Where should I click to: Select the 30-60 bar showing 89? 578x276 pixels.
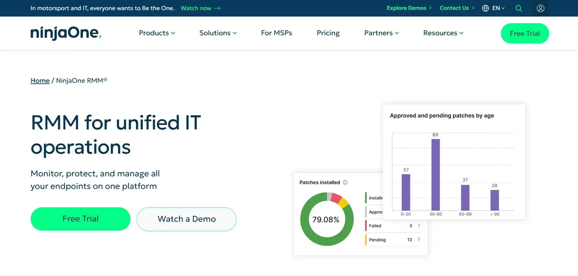[435, 175]
